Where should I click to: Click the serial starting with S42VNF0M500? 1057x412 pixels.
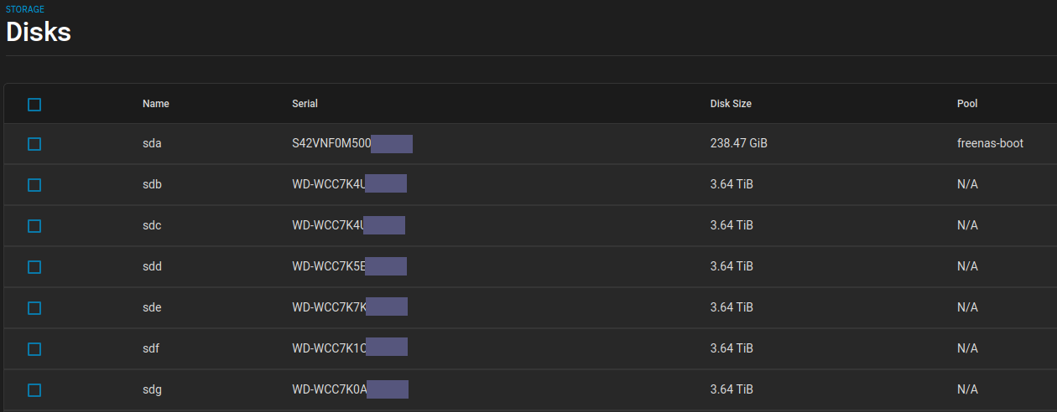(331, 143)
